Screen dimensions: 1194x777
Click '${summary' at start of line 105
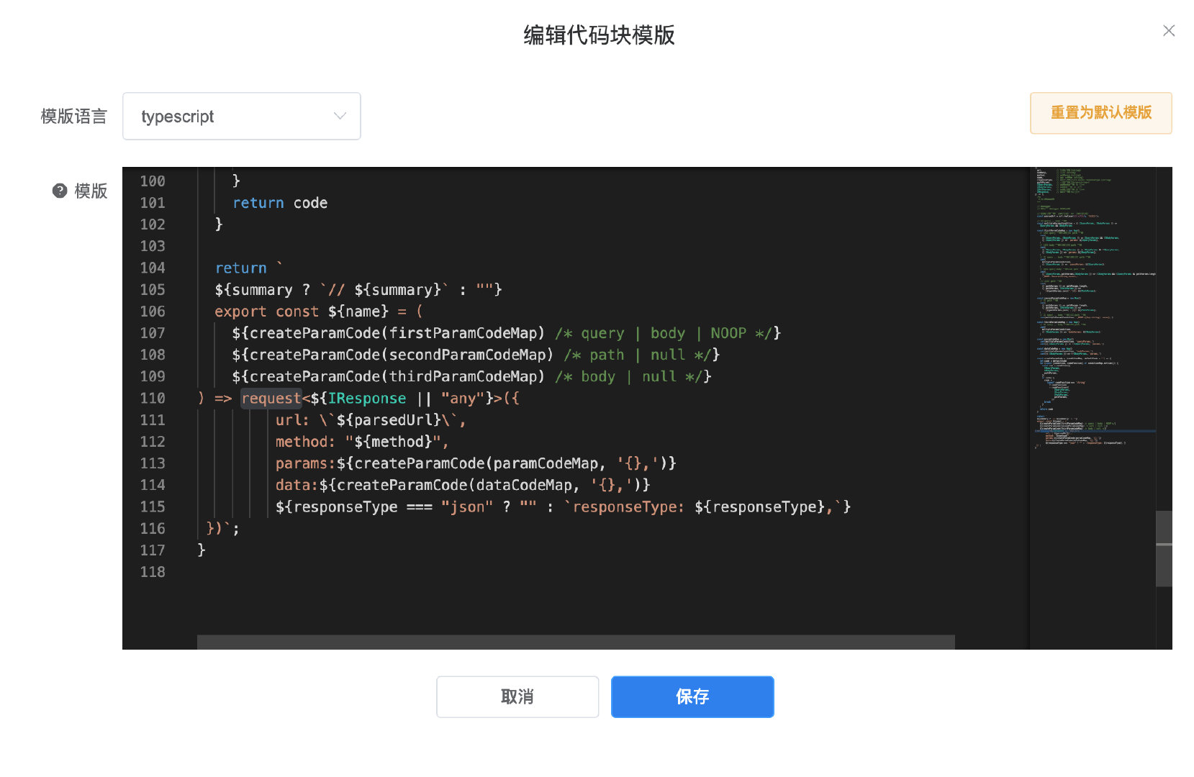tap(253, 290)
